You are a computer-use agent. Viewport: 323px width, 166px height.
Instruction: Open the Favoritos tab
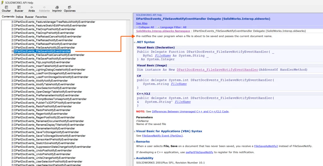[41, 17]
